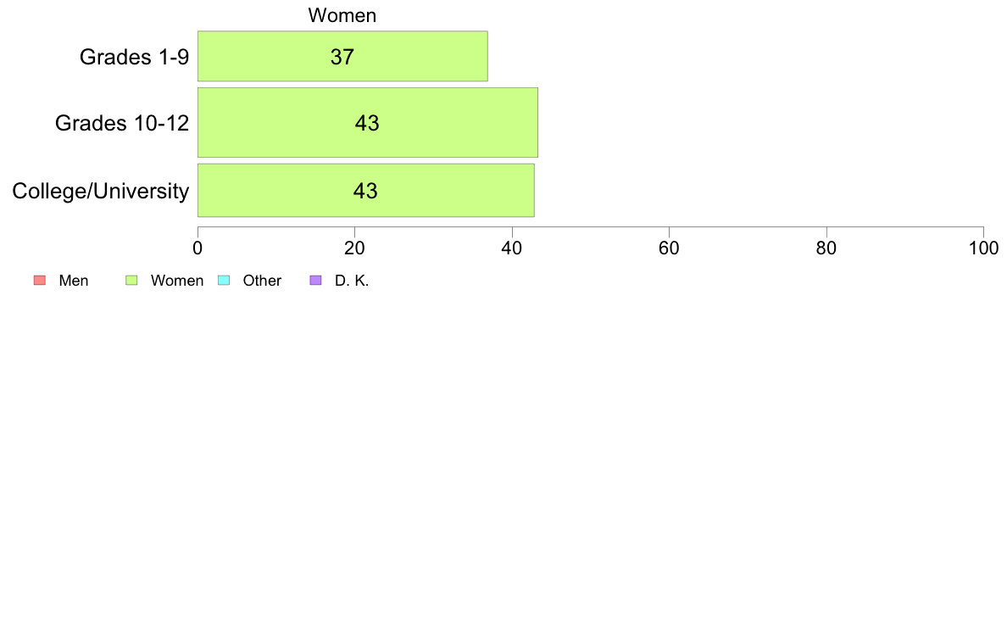
Task: Click the D. K. legend text
Action: pyautogui.click(x=352, y=281)
